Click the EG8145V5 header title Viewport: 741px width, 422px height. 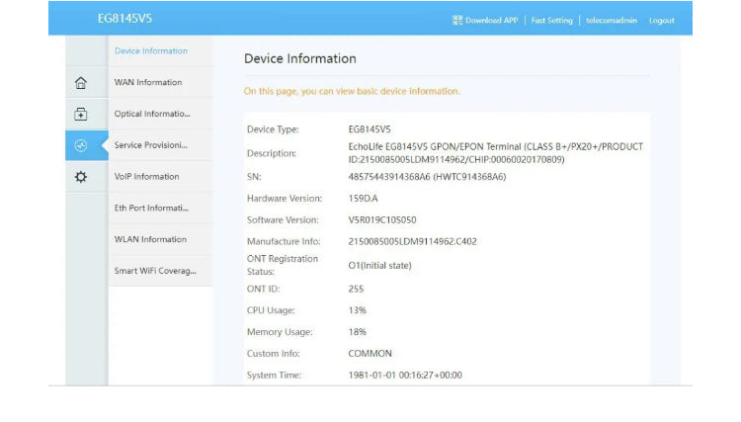[x=124, y=19]
